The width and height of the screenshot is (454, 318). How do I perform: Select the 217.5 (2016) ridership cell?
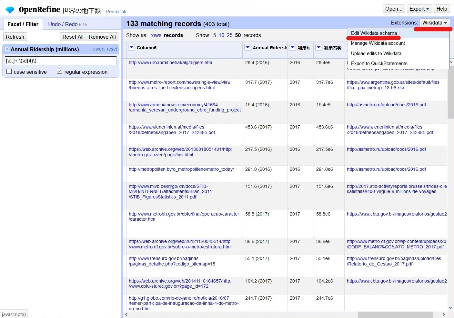[258, 149]
